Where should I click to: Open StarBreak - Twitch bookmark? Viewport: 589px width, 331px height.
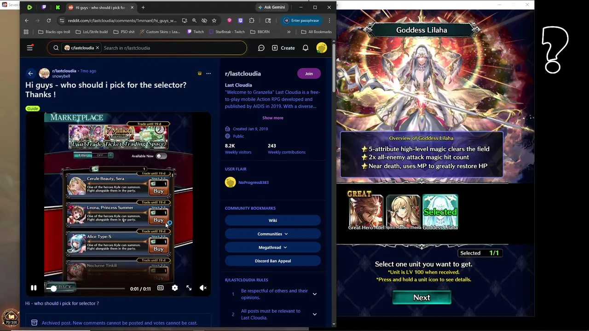pos(226,32)
